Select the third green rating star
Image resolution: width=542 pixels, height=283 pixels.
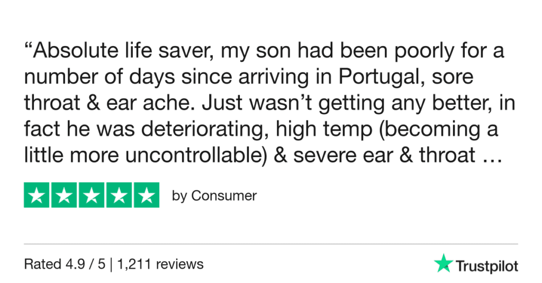click(x=92, y=195)
